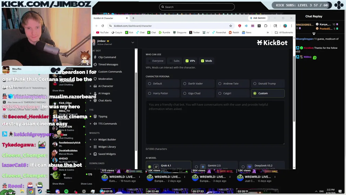The width and height of the screenshot is (346, 195).
Task: Choose the Grok 4.1 AI model
Action: tap(168, 166)
